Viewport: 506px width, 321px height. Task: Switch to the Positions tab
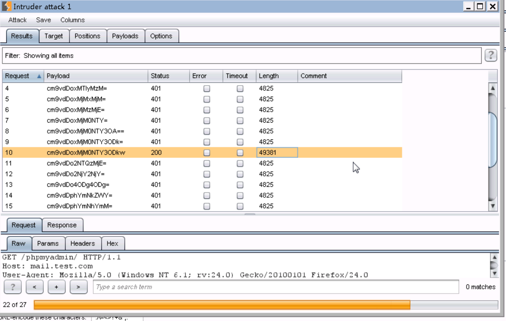point(88,36)
